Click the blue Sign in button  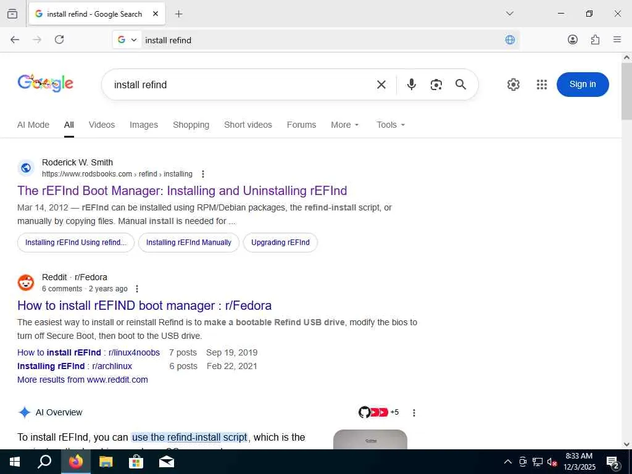tap(583, 84)
